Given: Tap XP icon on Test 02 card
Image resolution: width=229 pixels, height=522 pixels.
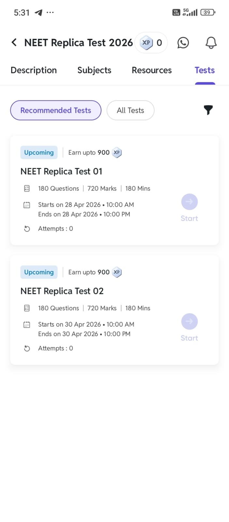Looking at the screenshot, I should tap(117, 272).
